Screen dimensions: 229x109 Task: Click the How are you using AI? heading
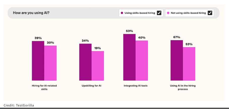pyautogui.click(x=31, y=13)
